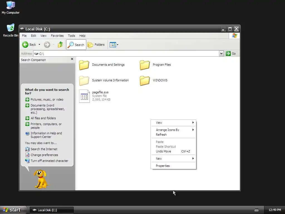Click Turn off animated character

50,161
